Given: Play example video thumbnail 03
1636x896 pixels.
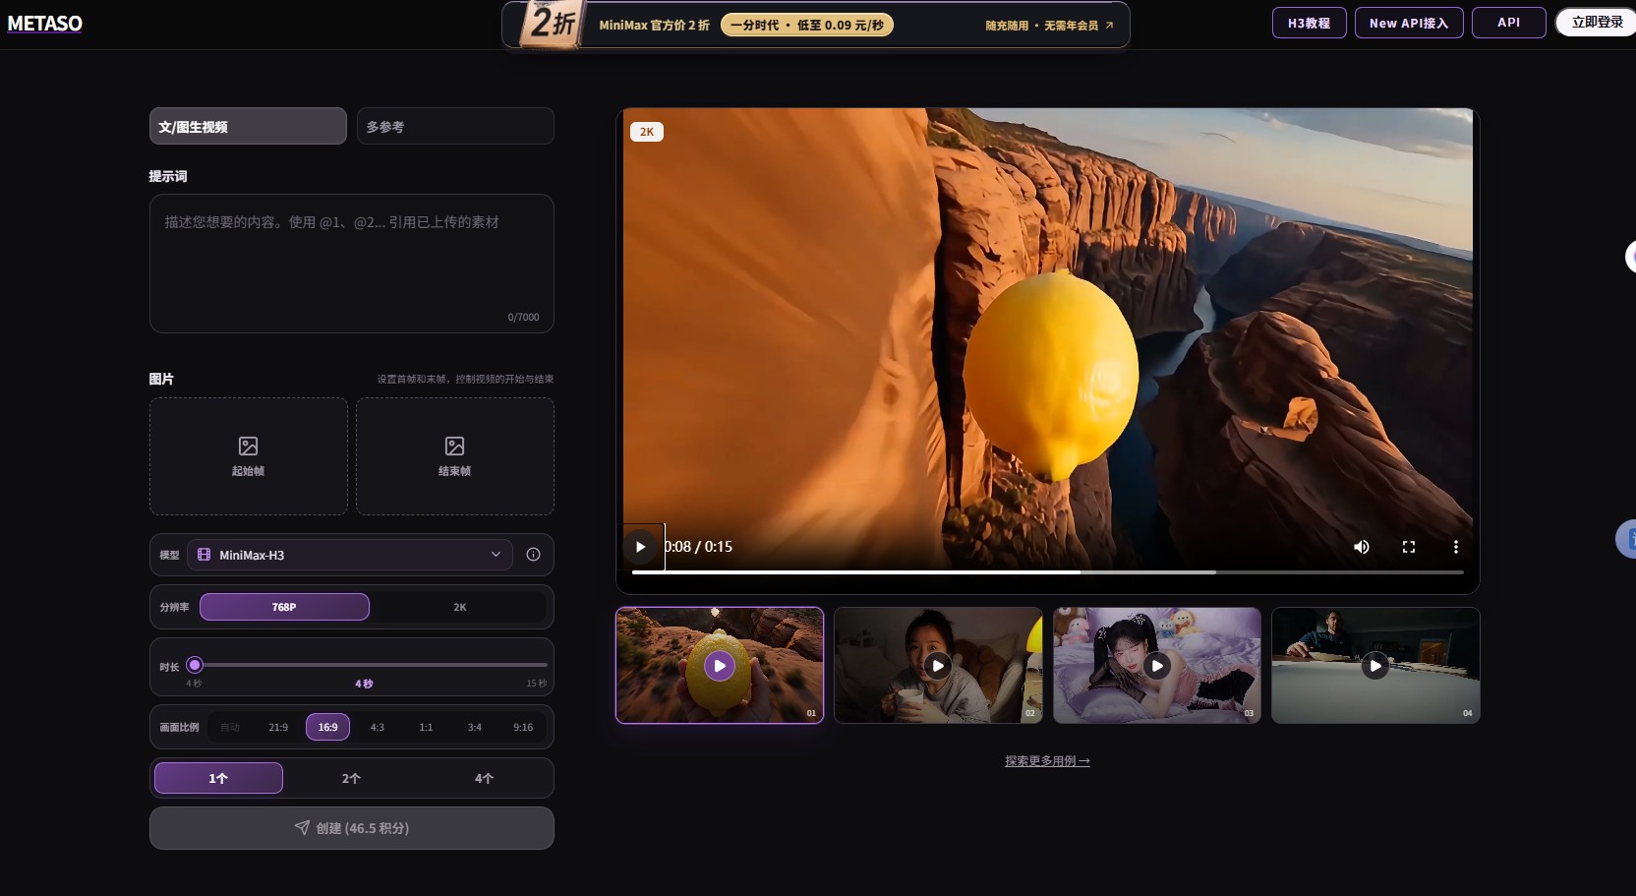Looking at the screenshot, I should click(x=1157, y=666).
